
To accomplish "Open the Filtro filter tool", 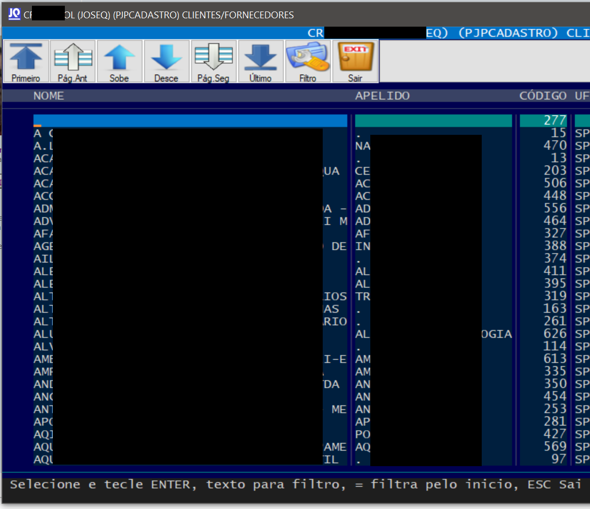I will (x=308, y=61).
